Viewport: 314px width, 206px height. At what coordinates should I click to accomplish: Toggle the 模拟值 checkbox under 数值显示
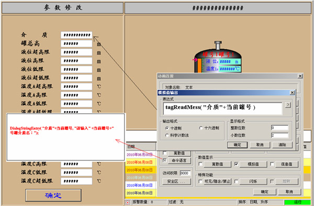click(x=237, y=164)
